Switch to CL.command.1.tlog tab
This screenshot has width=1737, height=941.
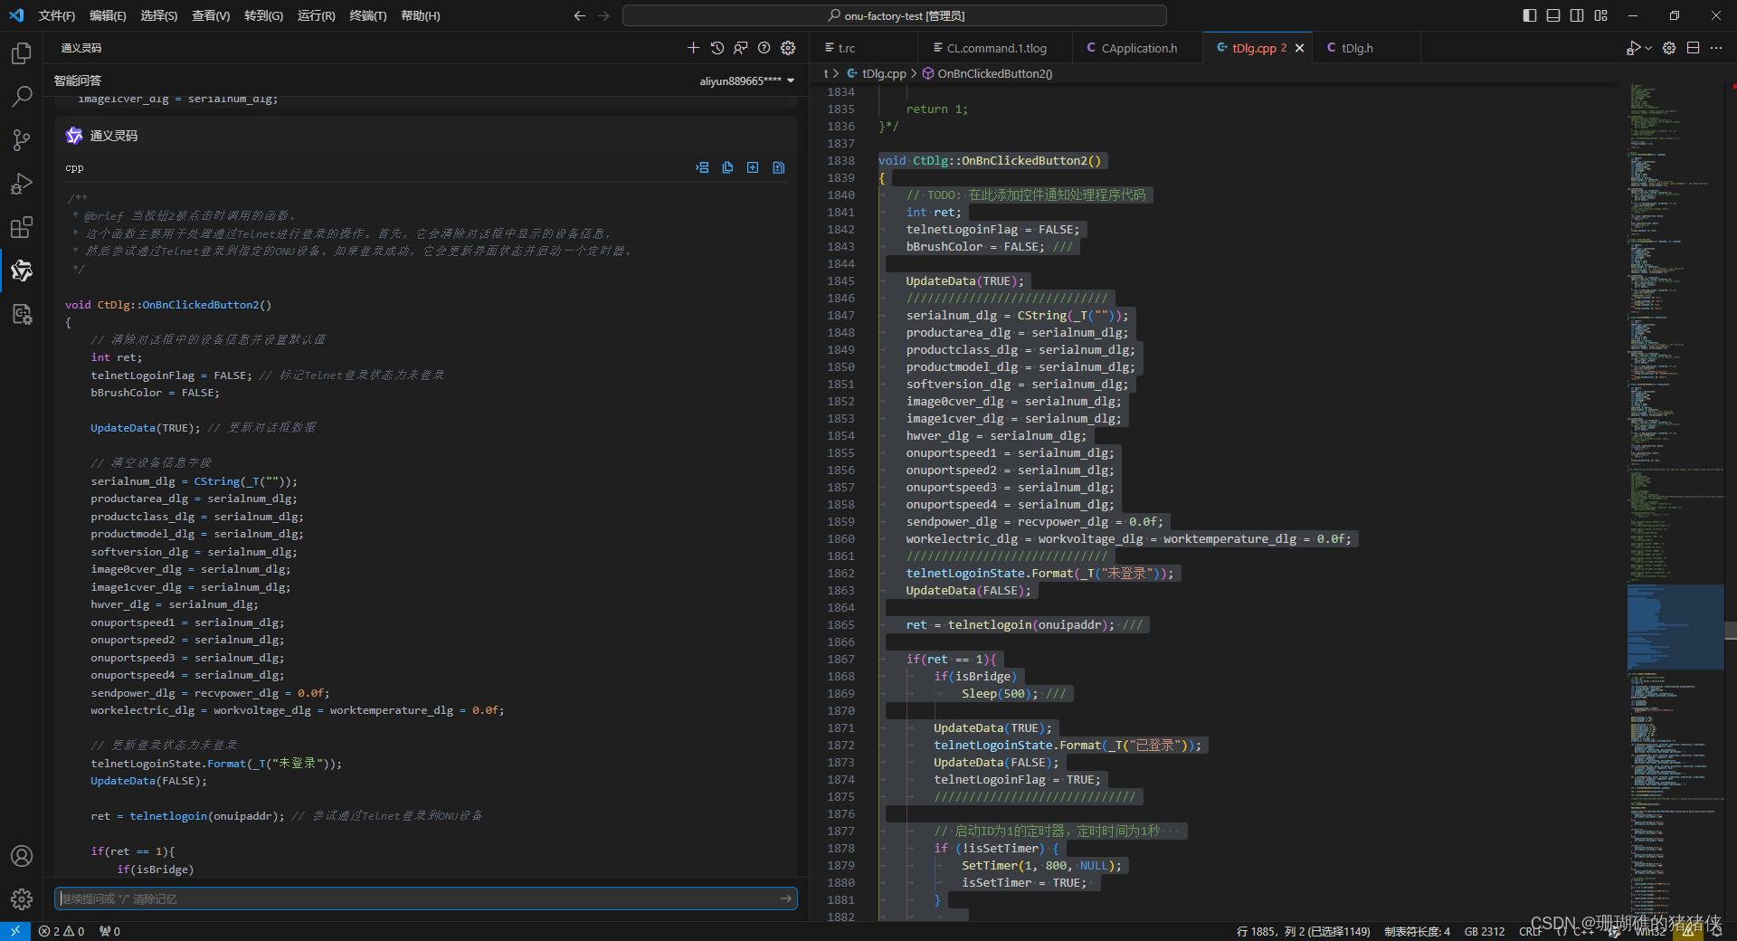click(995, 48)
